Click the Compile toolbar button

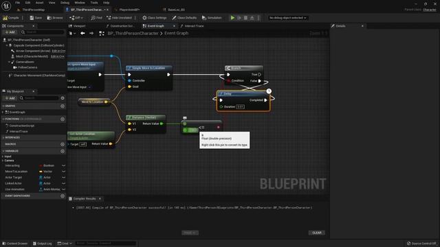point(11,18)
